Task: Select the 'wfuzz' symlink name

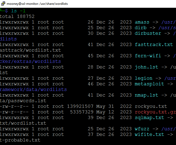Action: (x=142, y=129)
